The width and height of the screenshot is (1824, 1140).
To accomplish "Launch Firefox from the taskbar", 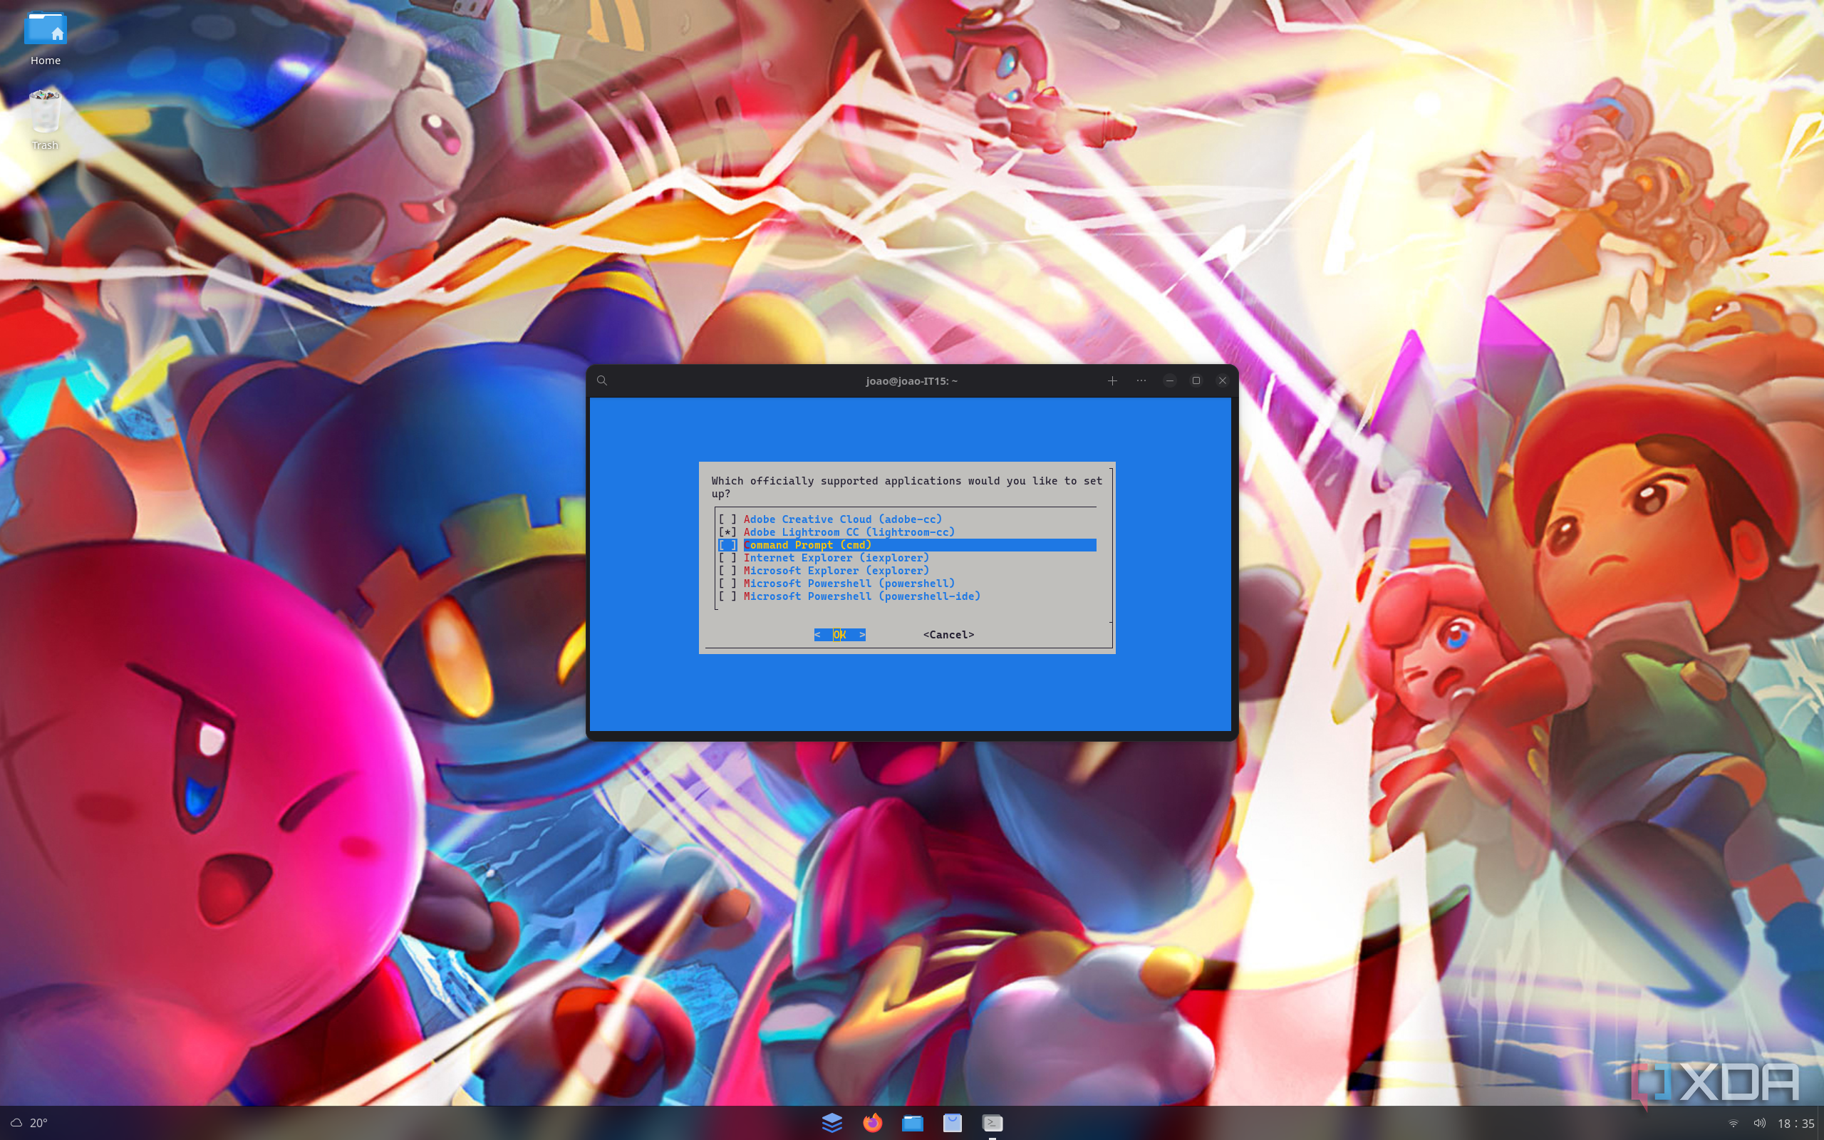I will tap(872, 1123).
